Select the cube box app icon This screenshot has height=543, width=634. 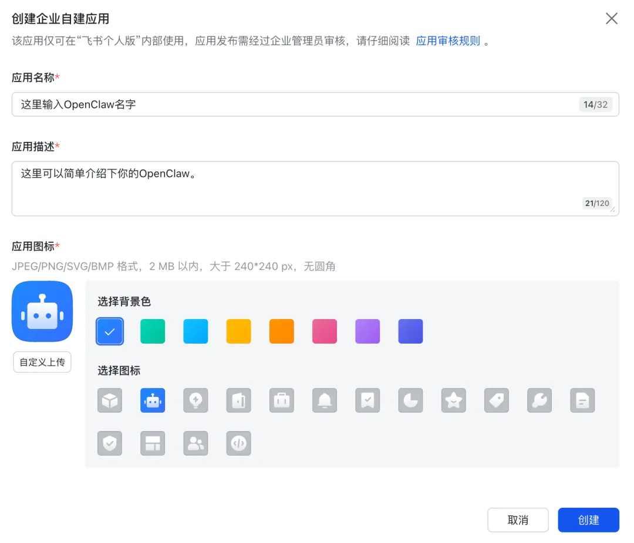pos(110,401)
